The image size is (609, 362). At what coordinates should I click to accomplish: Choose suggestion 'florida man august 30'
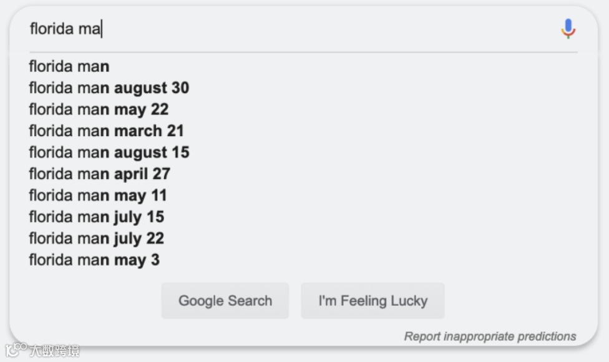point(109,88)
